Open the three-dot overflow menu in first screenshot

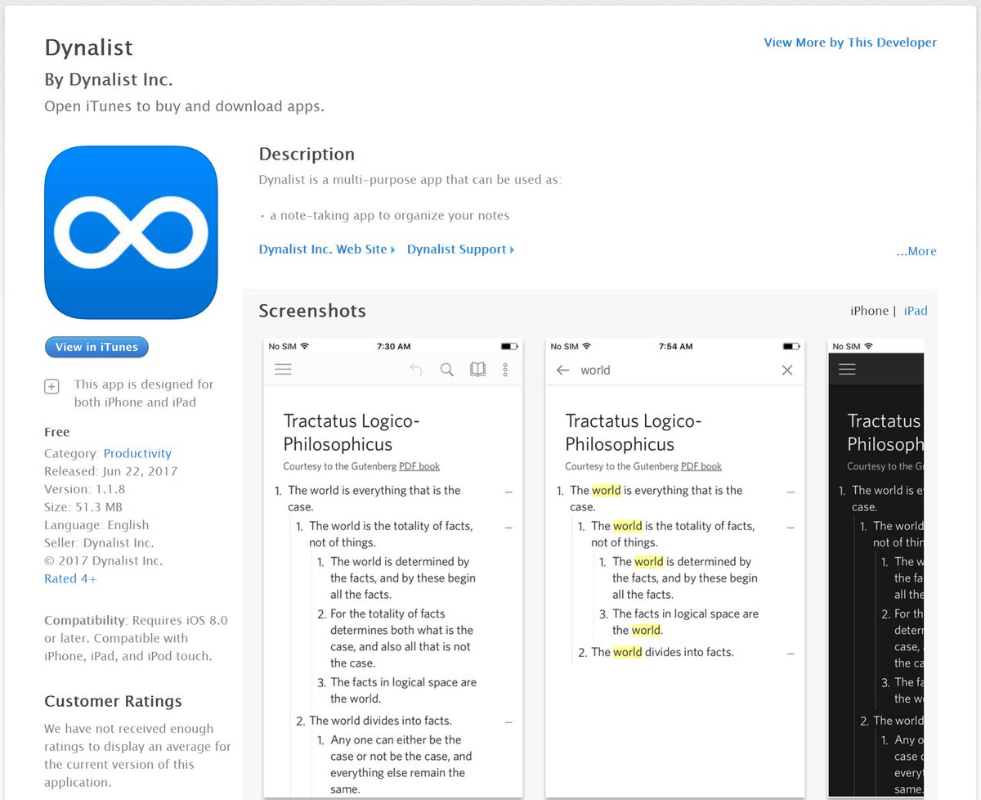click(505, 370)
